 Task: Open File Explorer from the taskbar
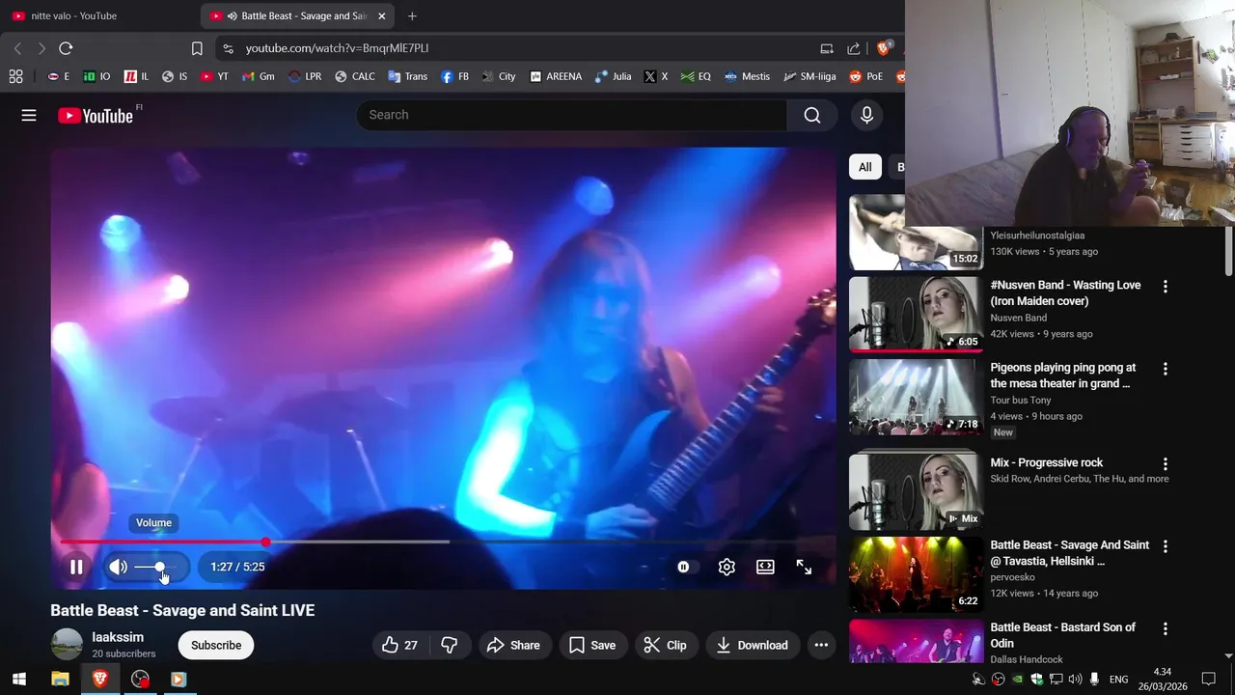(x=60, y=679)
